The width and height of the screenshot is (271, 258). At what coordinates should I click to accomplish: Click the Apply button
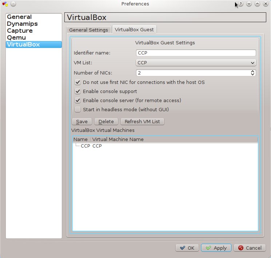click(x=216, y=248)
